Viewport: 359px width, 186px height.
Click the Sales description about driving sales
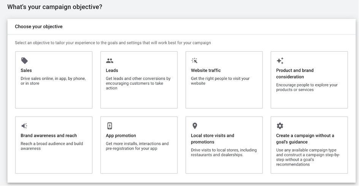53,81
